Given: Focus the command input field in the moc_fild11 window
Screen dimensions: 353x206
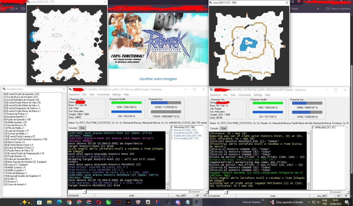Looking at the screenshot, I should click(279, 192).
